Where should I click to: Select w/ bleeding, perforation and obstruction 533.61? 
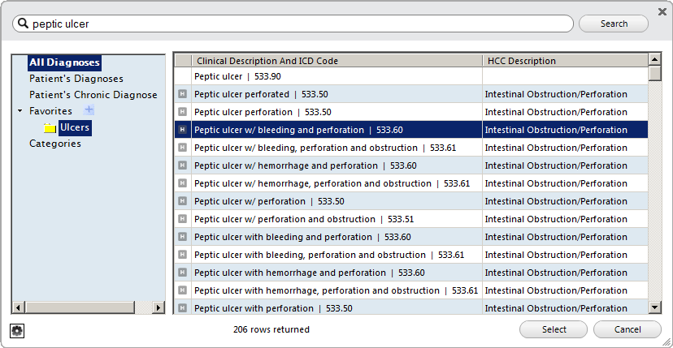click(411, 148)
